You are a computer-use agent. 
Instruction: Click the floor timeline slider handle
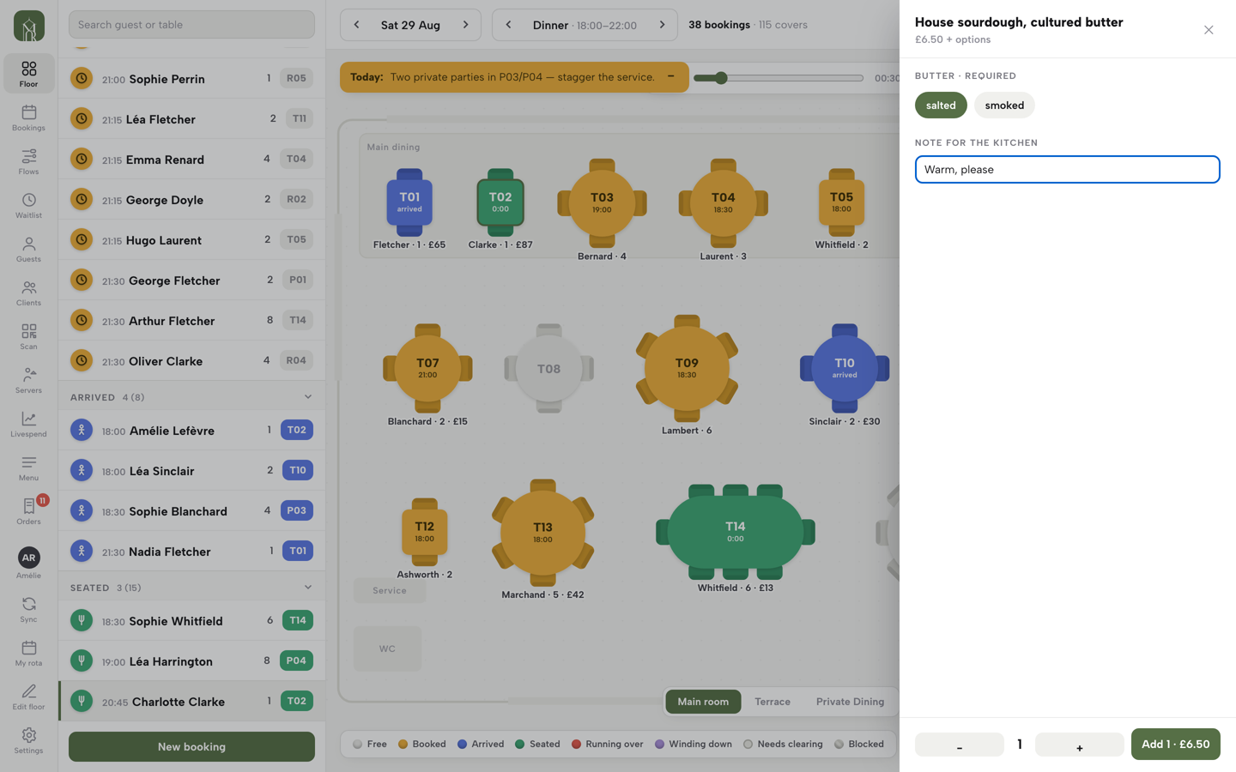721,78
